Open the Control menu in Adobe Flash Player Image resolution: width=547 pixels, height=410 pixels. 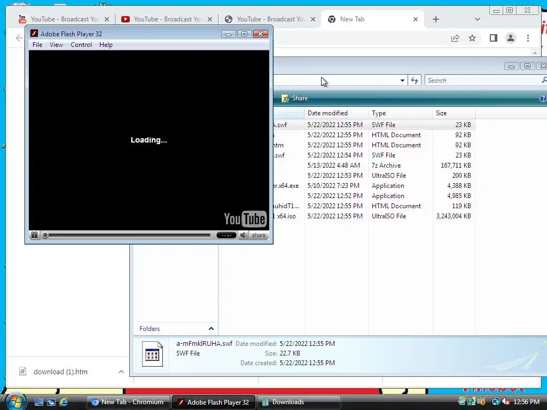[x=81, y=45]
